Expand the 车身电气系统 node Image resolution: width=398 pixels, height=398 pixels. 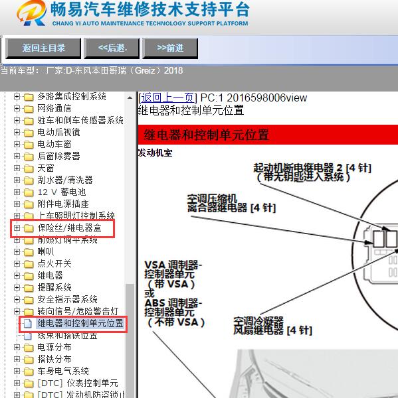pyautogui.click(x=17, y=371)
